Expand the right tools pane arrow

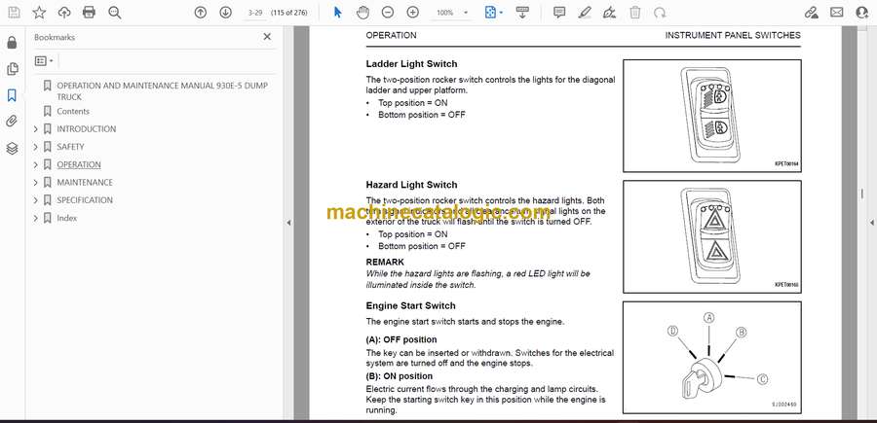coord(871,223)
